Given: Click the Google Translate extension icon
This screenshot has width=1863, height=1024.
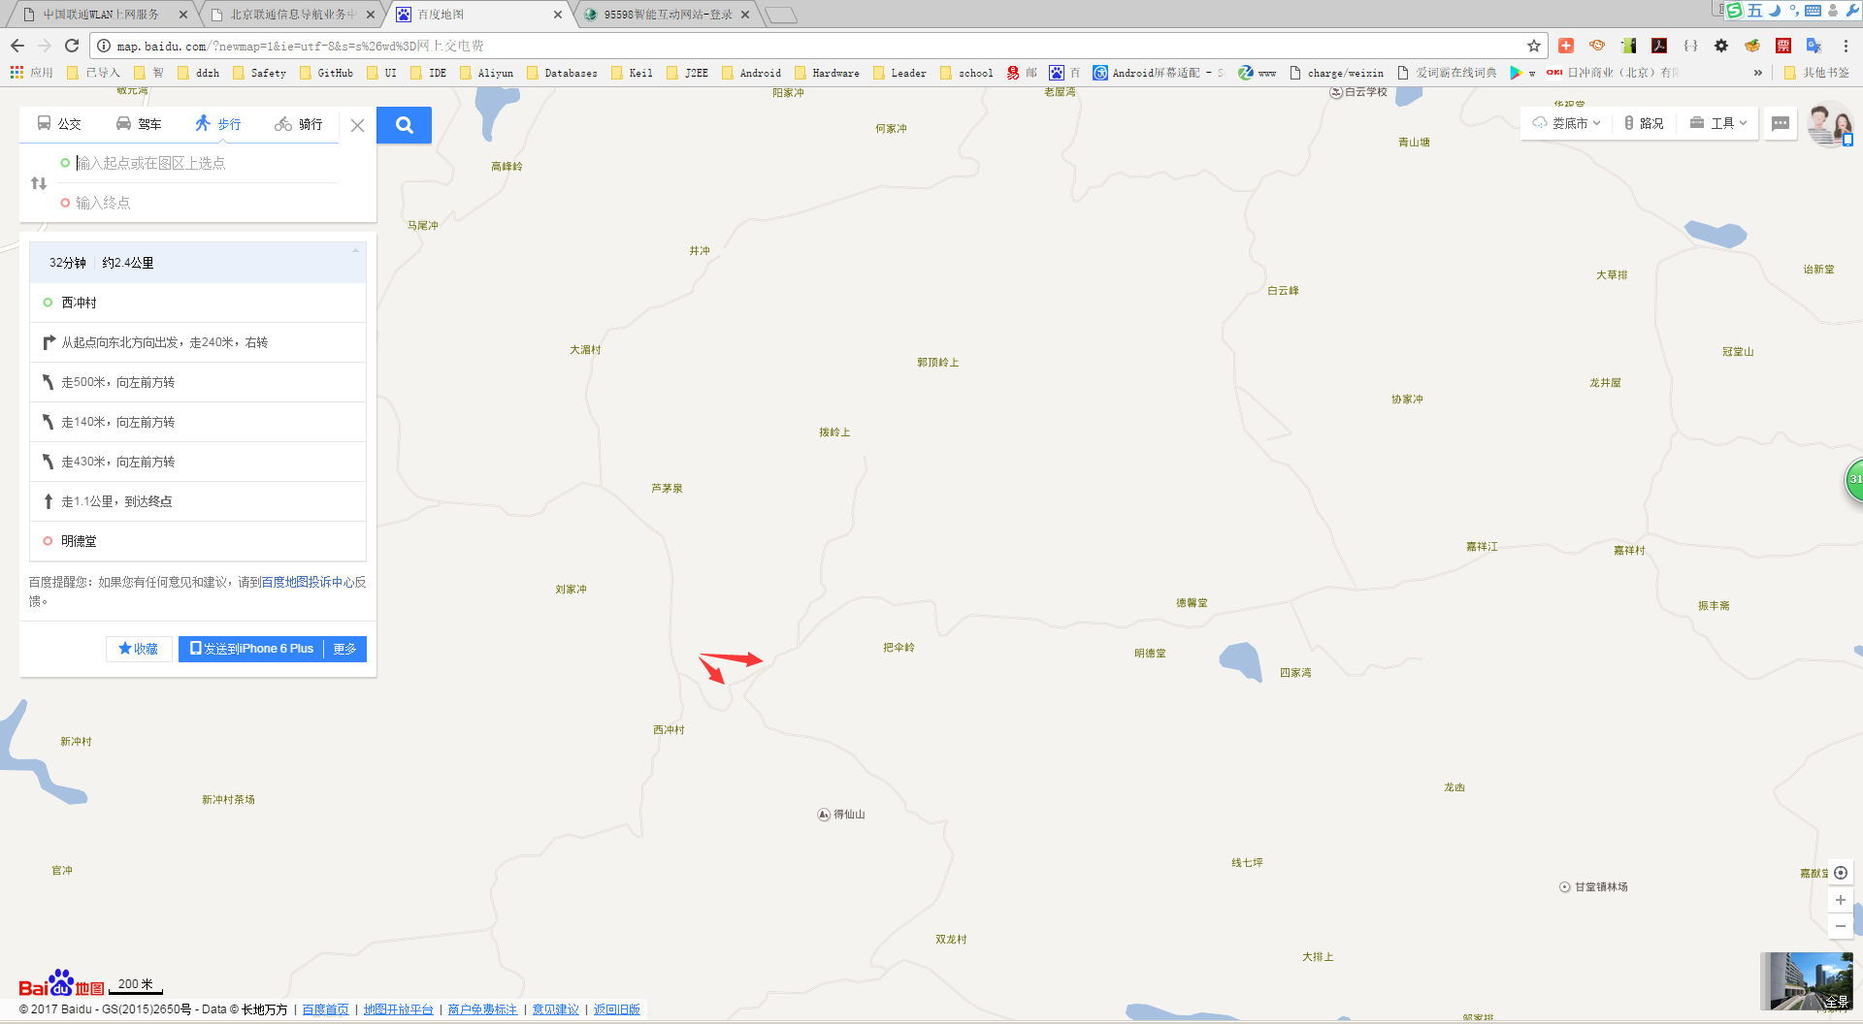Looking at the screenshot, I should tap(1814, 46).
